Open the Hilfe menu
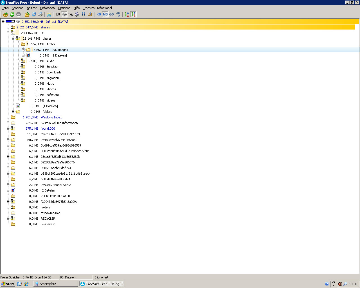 (77, 8)
